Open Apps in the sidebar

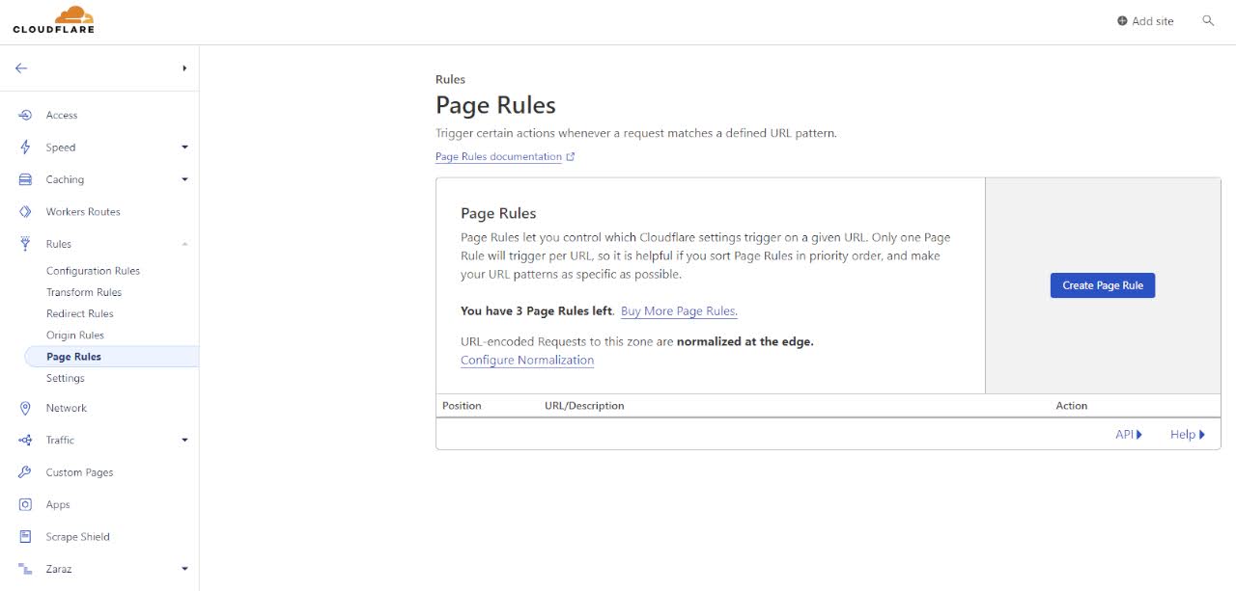[58, 504]
